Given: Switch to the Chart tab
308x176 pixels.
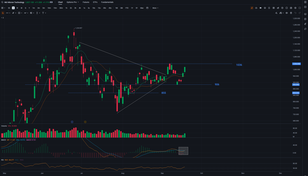Looking at the screenshot, I should click(x=61, y=2).
